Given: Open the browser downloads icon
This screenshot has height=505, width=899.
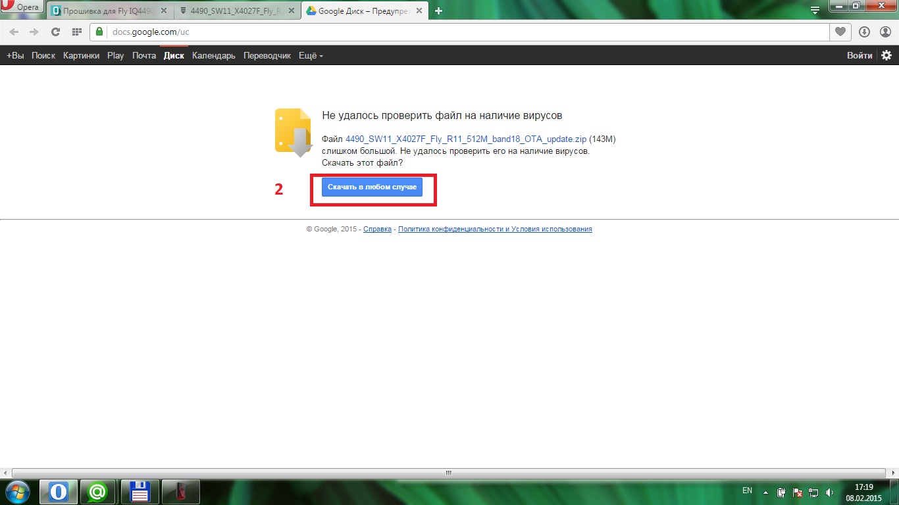Looking at the screenshot, I should click(864, 32).
